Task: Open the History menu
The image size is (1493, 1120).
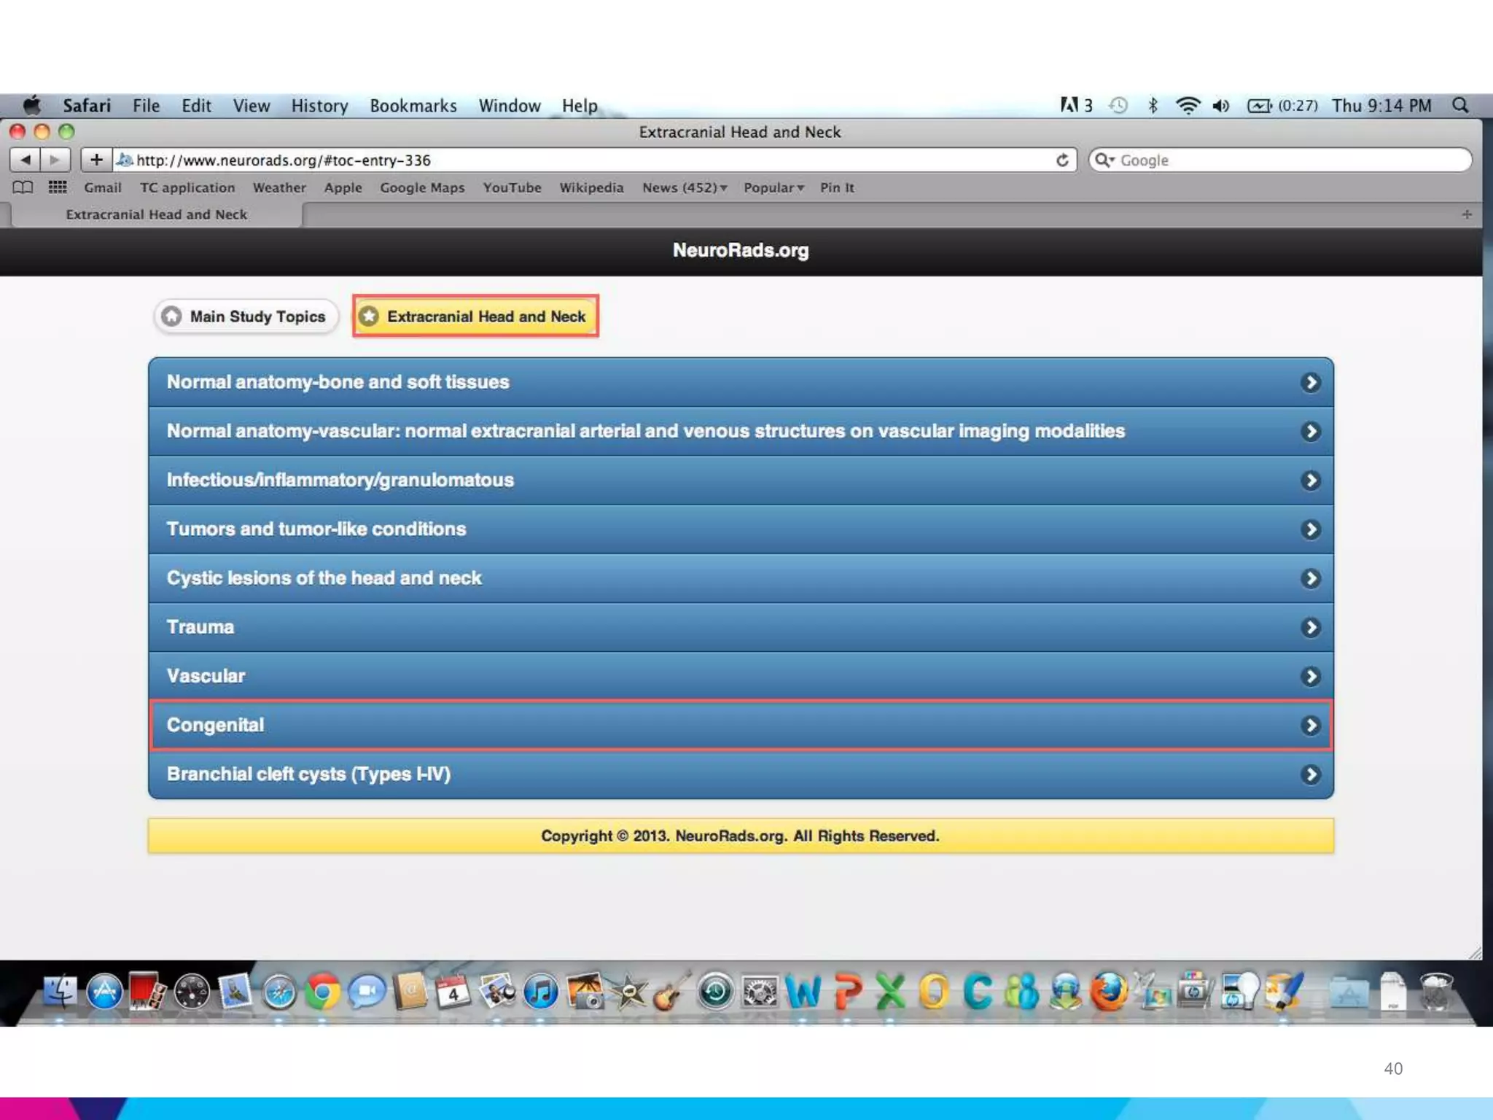Action: pos(319,106)
